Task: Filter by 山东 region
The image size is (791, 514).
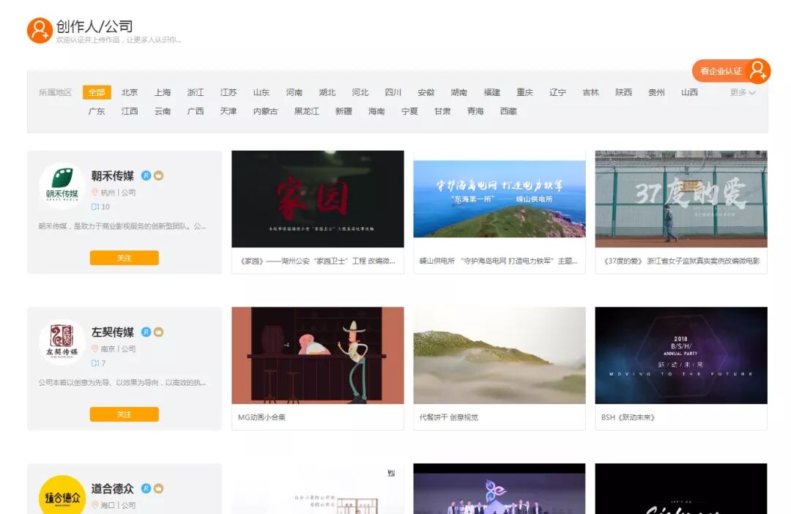Action: click(x=261, y=92)
